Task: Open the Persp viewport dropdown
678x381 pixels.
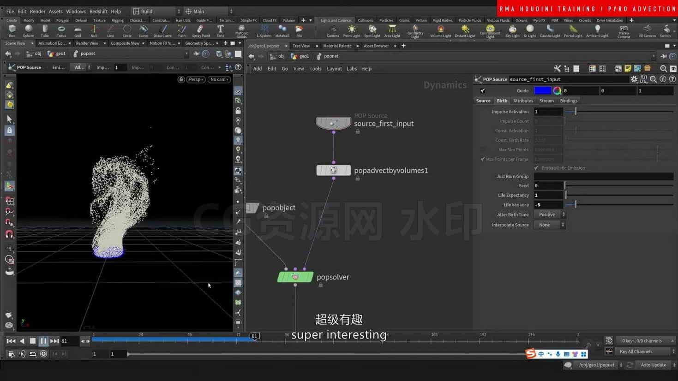Action: [x=196, y=79]
